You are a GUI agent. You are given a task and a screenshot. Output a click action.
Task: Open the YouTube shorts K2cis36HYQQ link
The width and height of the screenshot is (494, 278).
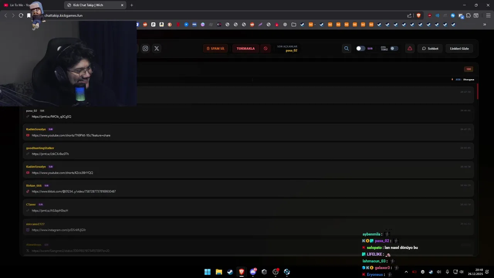62,173
